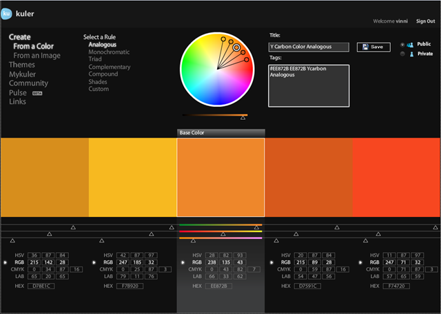The width and height of the screenshot is (441, 314).
Task: Open the Community section
Action: [x=28, y=83]
